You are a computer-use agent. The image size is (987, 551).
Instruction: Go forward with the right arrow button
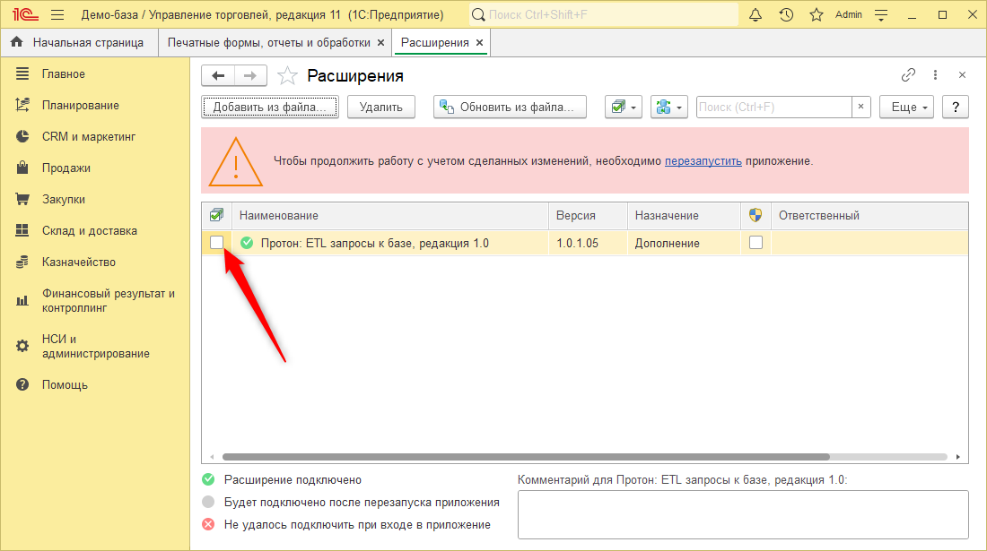[250, 76]
